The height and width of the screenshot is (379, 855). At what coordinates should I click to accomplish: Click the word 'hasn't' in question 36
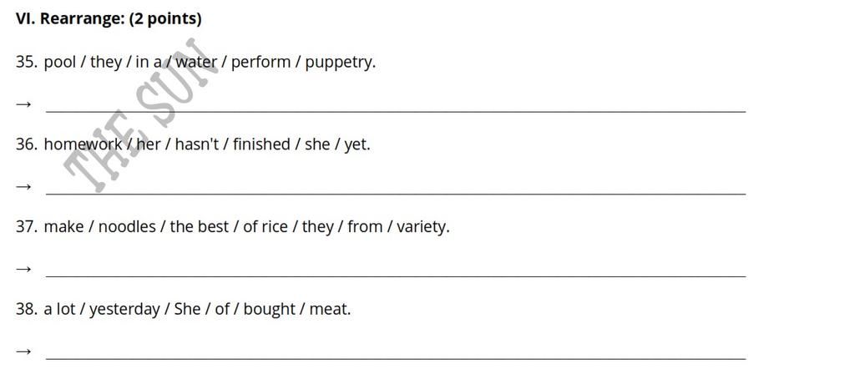coord(197,144)
